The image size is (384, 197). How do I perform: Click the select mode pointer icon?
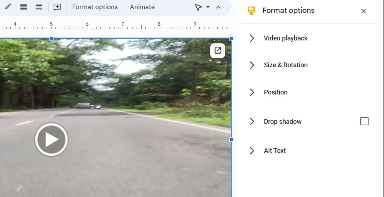point(198,7)
